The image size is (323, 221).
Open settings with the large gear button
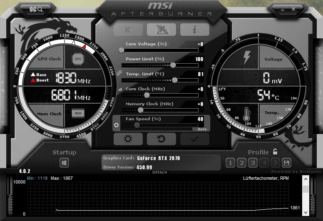click(128, 139)
